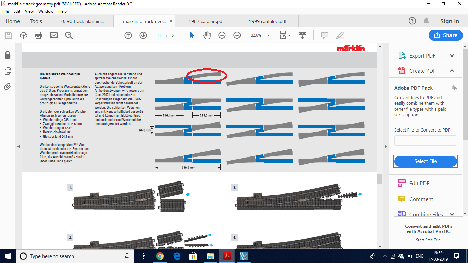468x263 pixels.
Task: Open File Explorer from the taskbar
Action: [210, 256]
